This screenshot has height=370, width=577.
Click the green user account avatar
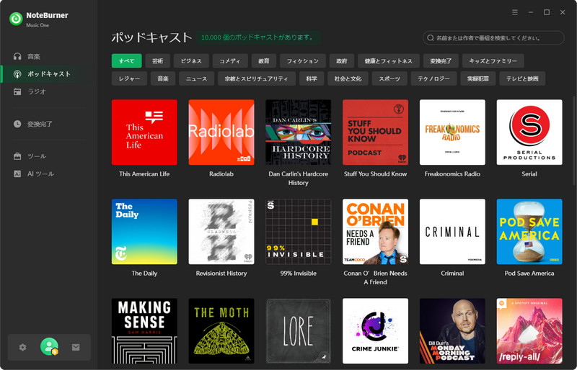coord(49,347)
